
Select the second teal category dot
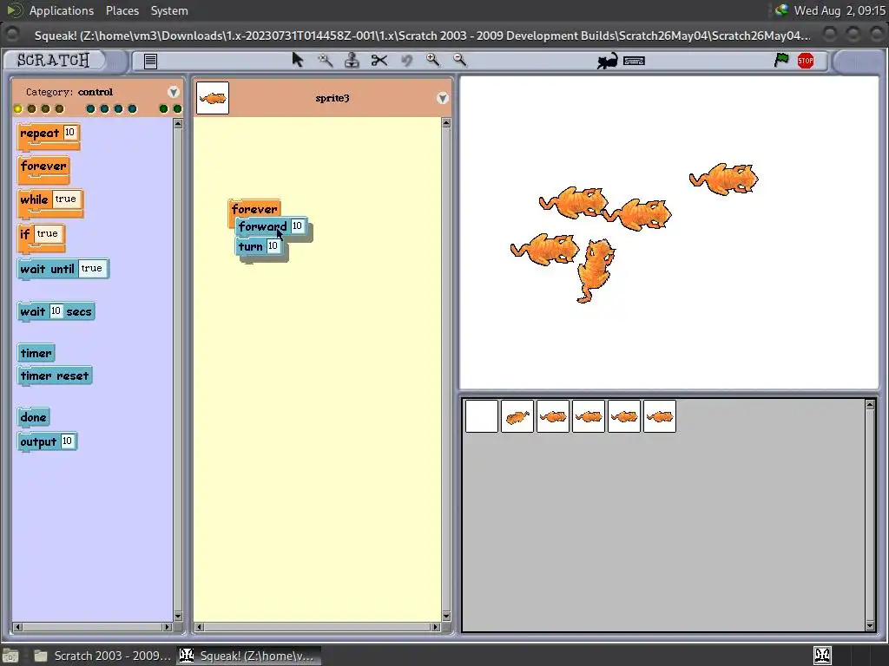[104, 108]
